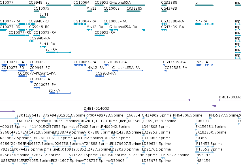Click the CG32388-RA transcript label

(172, 21)
